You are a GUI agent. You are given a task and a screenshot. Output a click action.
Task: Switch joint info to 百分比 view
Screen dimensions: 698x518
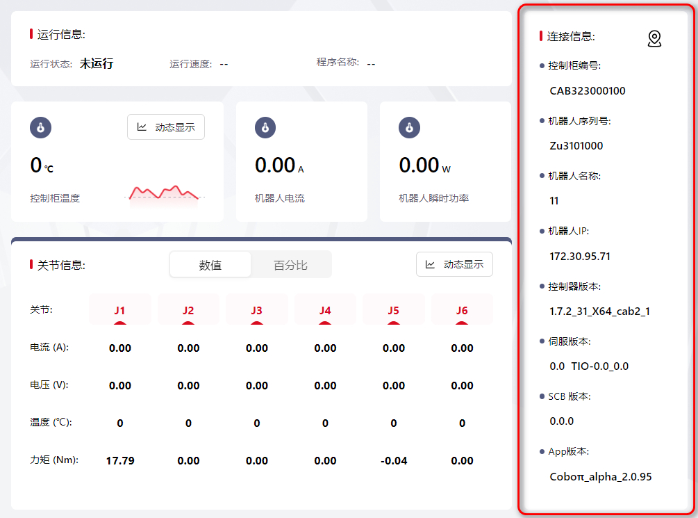[x=290, y=265]
